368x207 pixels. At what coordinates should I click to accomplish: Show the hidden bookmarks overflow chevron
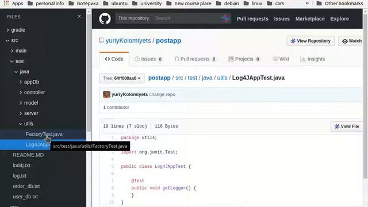click(307, 3)
